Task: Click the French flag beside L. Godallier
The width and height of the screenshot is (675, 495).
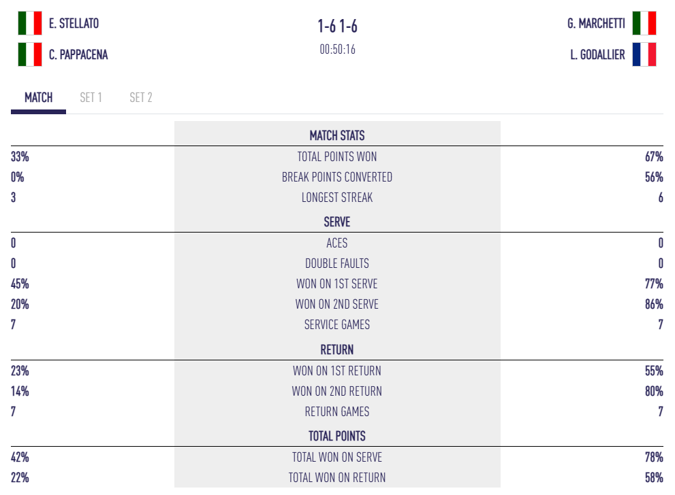Action: (x=644, y=54)
